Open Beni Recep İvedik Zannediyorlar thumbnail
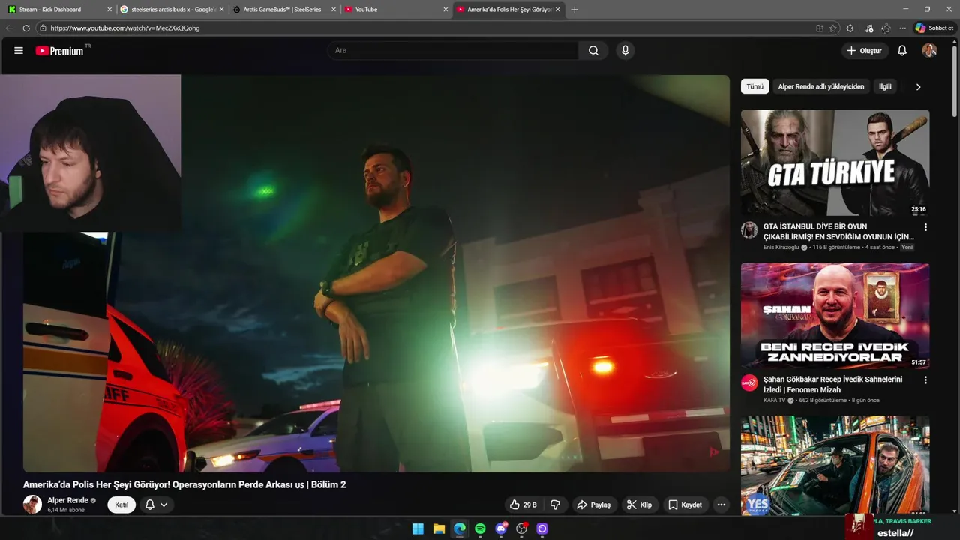This screenshot has height=540, width=960. click(x=835, y=316)
